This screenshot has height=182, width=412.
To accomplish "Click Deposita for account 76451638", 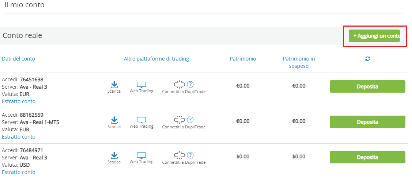I will point(367,86).
